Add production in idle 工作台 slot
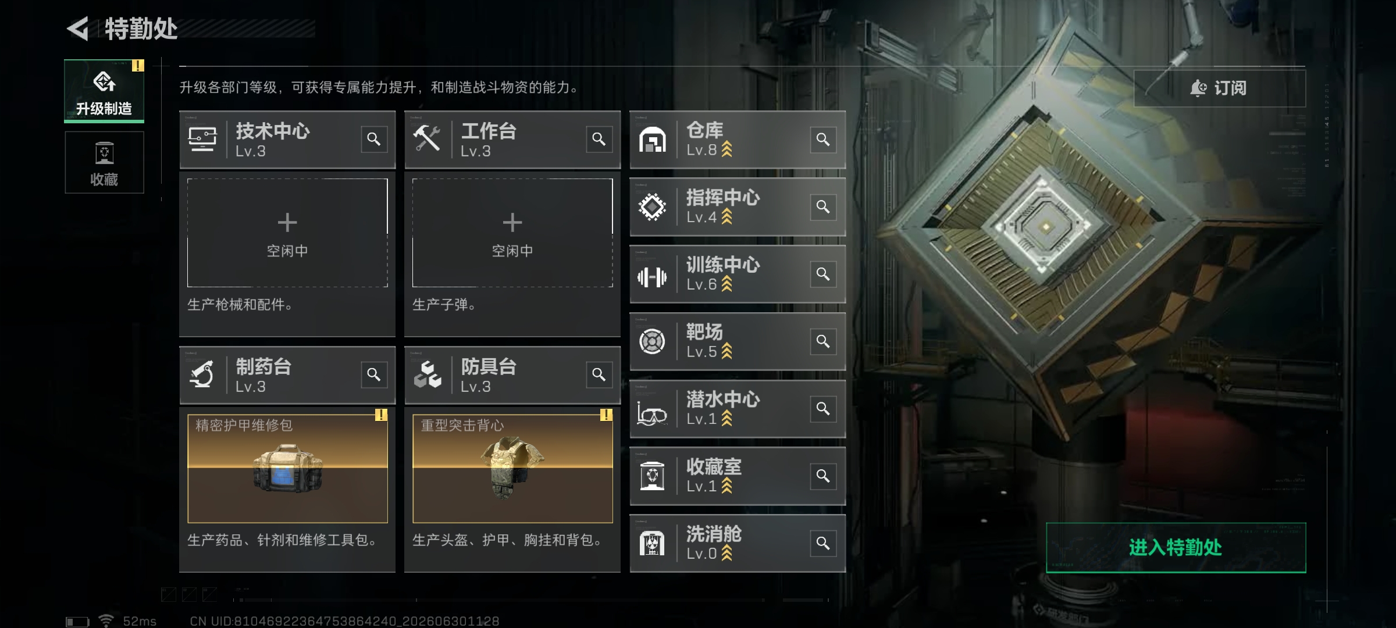The image size is (1396, 628). click(512, 233)
